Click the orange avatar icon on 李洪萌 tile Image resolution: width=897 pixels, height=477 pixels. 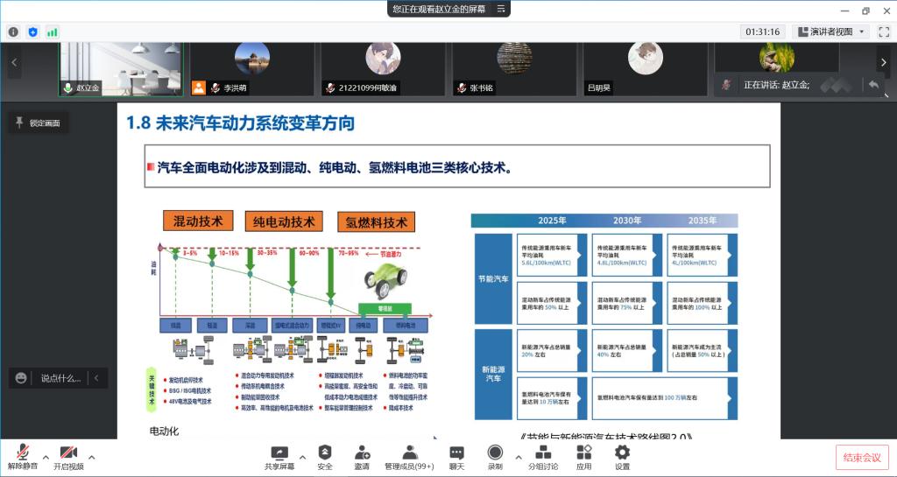click(199, 88)
